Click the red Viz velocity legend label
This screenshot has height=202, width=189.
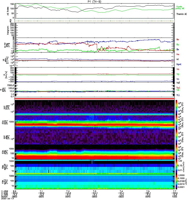click(178, 69)
